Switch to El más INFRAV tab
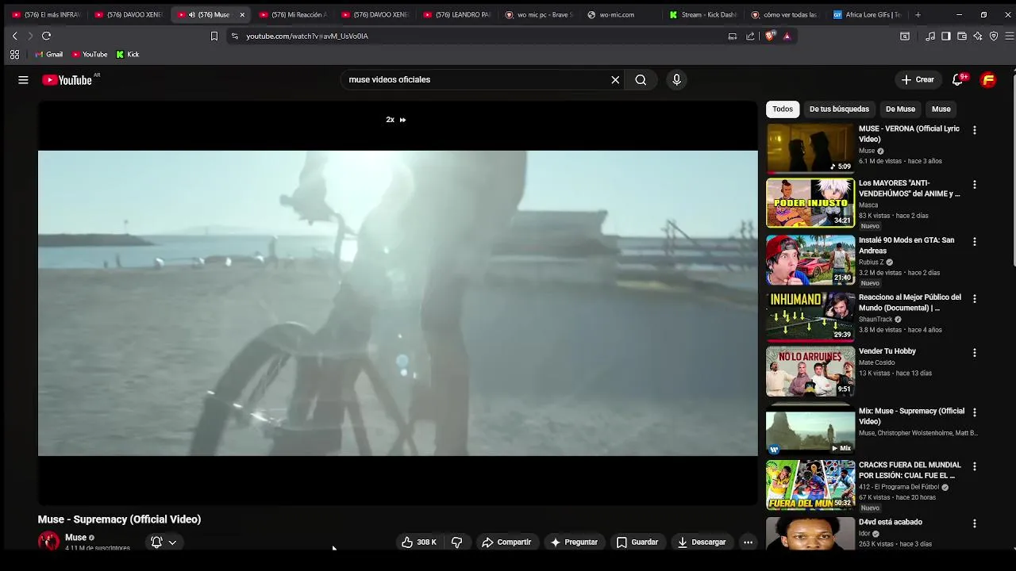 45,14
